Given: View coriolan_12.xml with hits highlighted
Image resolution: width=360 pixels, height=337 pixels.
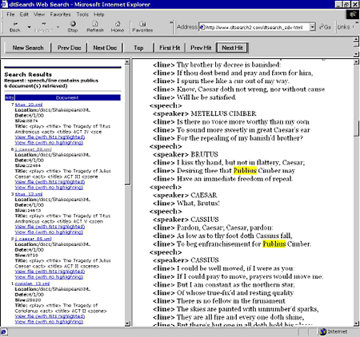Looking at the screenshot, I should point(50,316).
